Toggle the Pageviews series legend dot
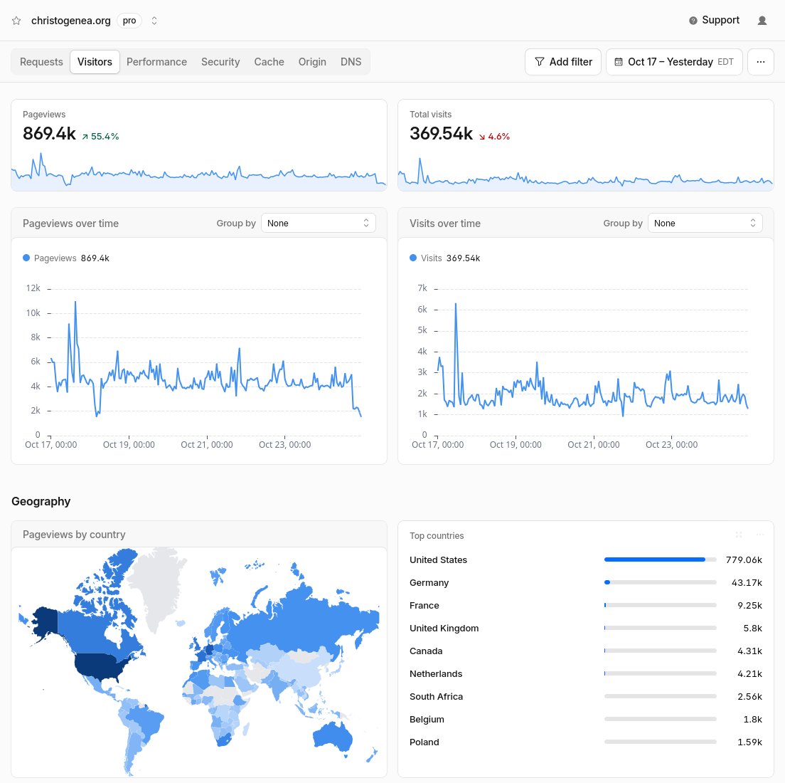 (x=26, y=258)
